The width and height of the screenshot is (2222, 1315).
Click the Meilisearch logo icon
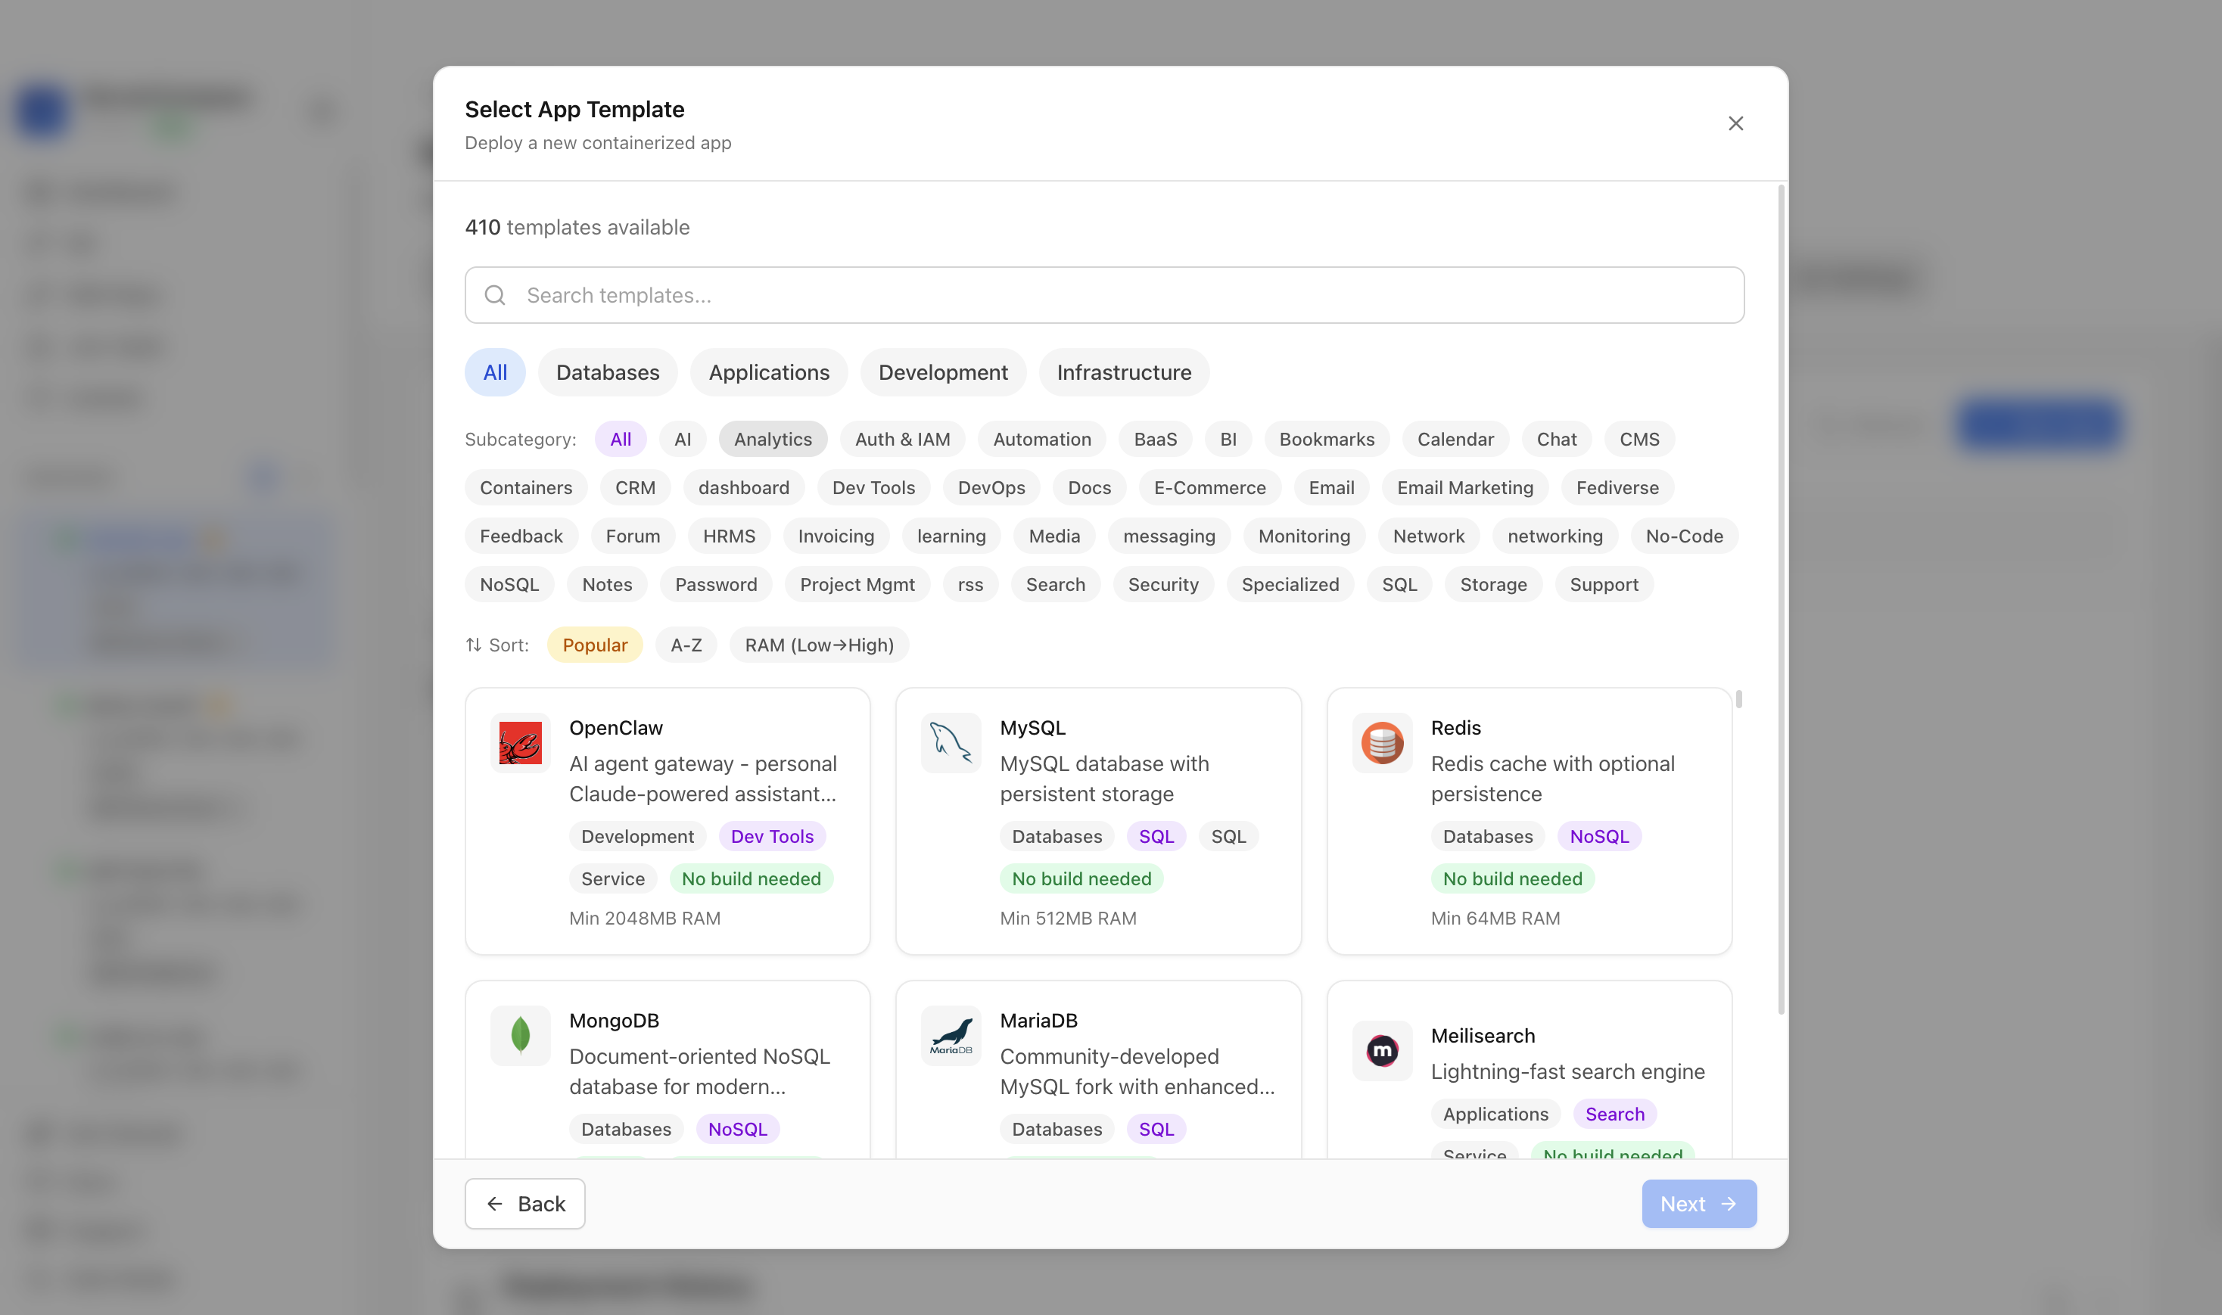pyautogui.click(x=1382, y=1051)
